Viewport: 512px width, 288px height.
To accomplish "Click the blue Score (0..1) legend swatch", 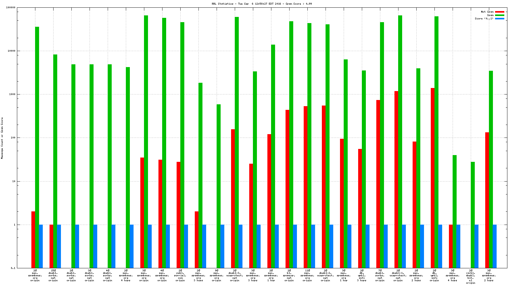I will coord(500,18).
